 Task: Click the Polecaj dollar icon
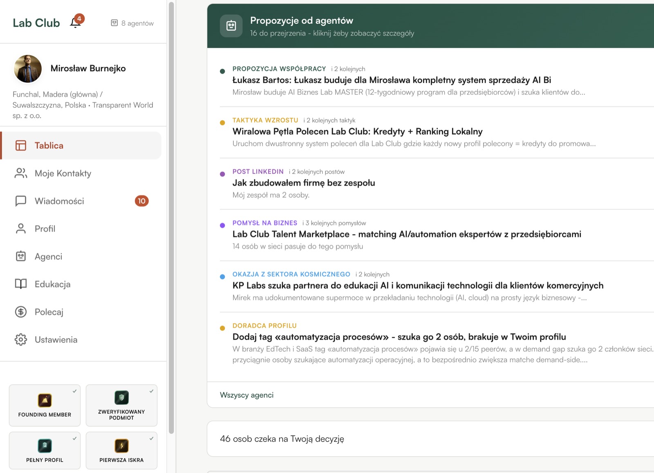(x=21, y=312)
